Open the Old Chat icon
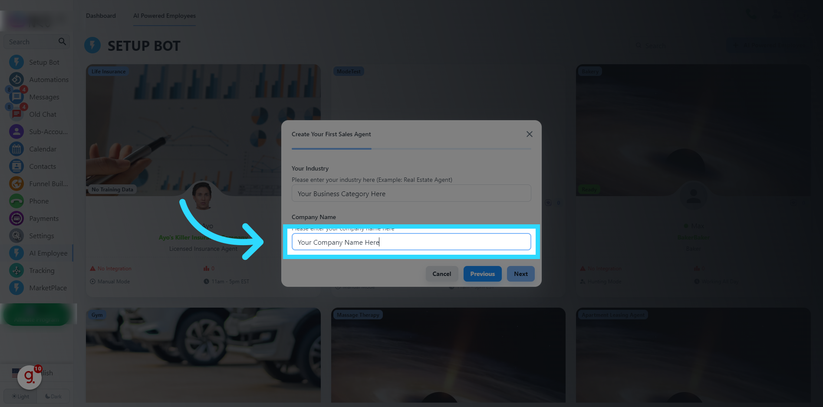 16,114
